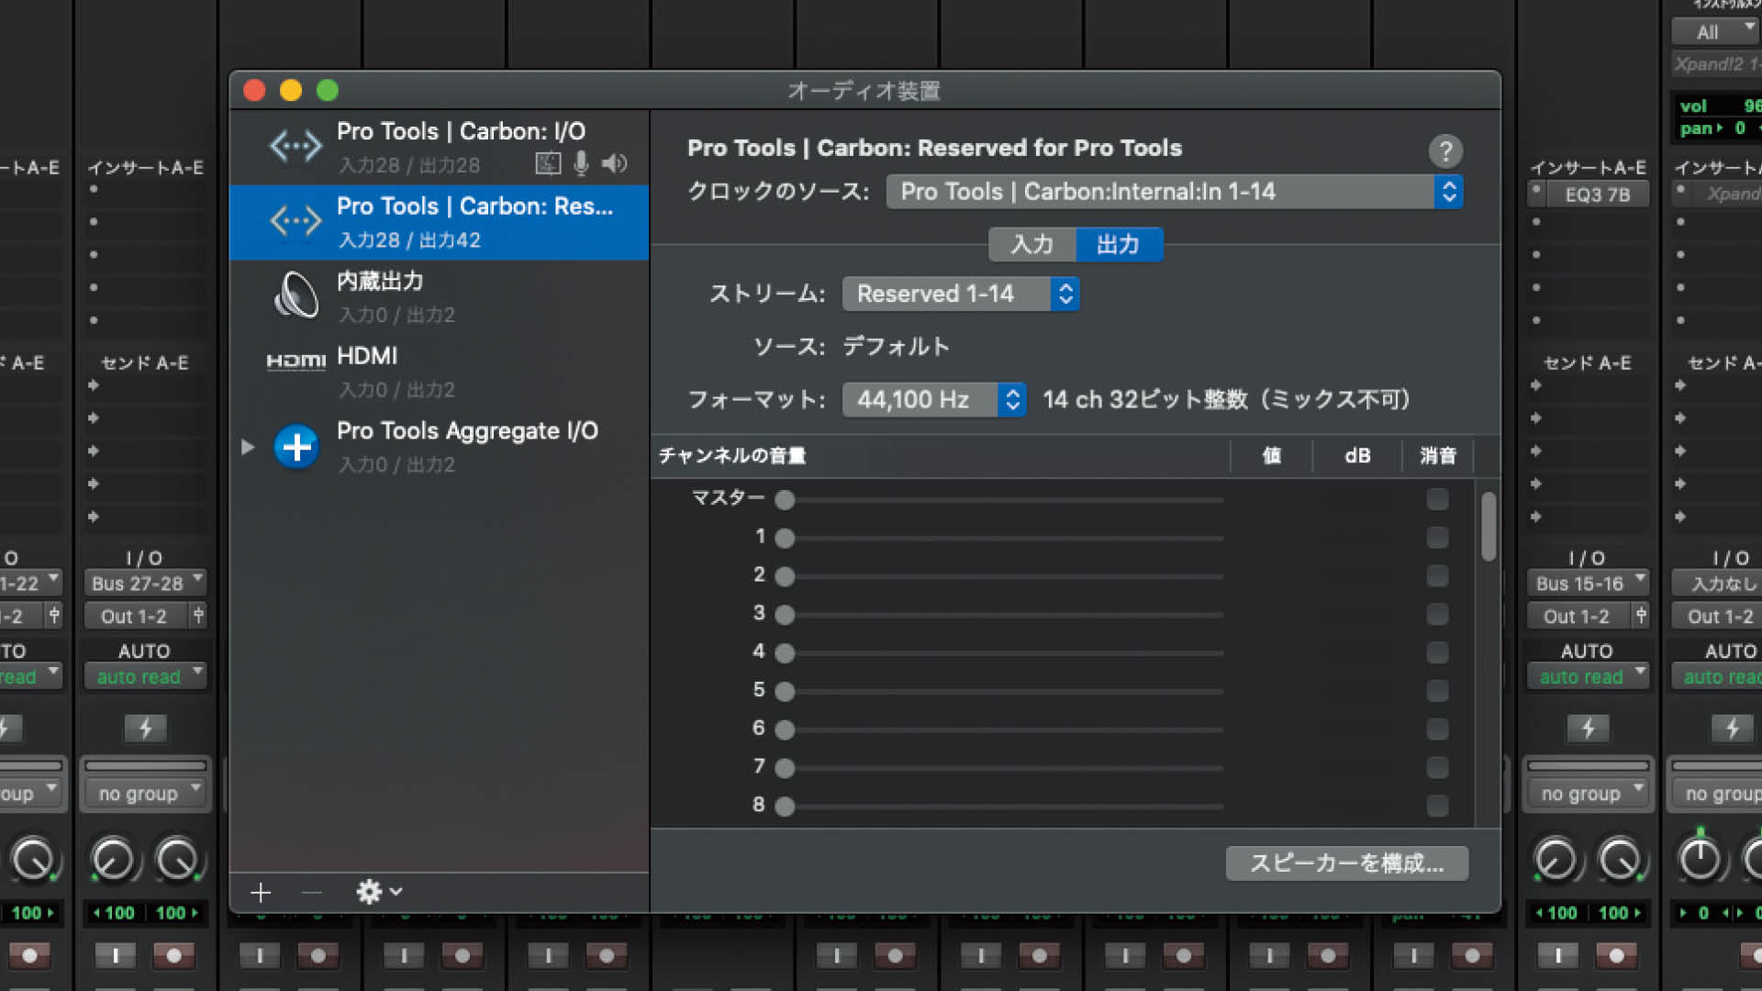Open the help question mark button
1762x991 pixels.
(1445, 150)
